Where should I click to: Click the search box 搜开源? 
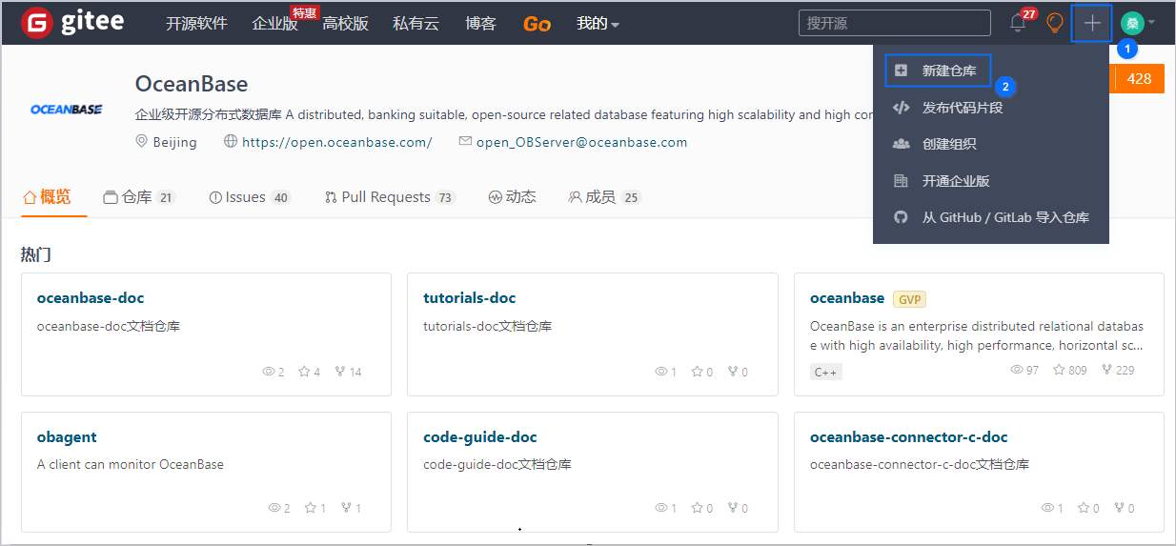point(895,23)
